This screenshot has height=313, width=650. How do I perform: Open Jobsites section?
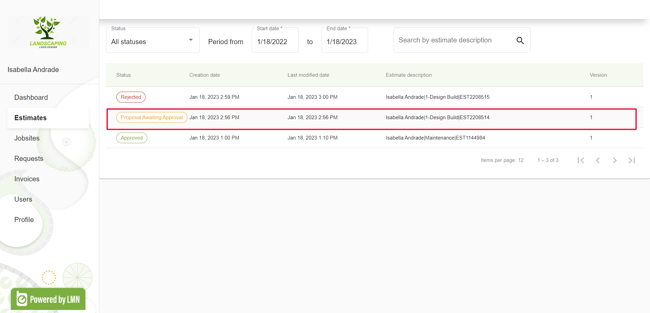click(27, 138)
